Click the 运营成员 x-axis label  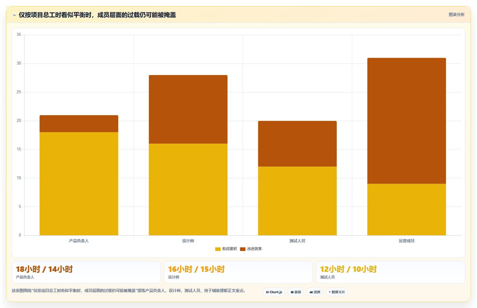(407, 241)
